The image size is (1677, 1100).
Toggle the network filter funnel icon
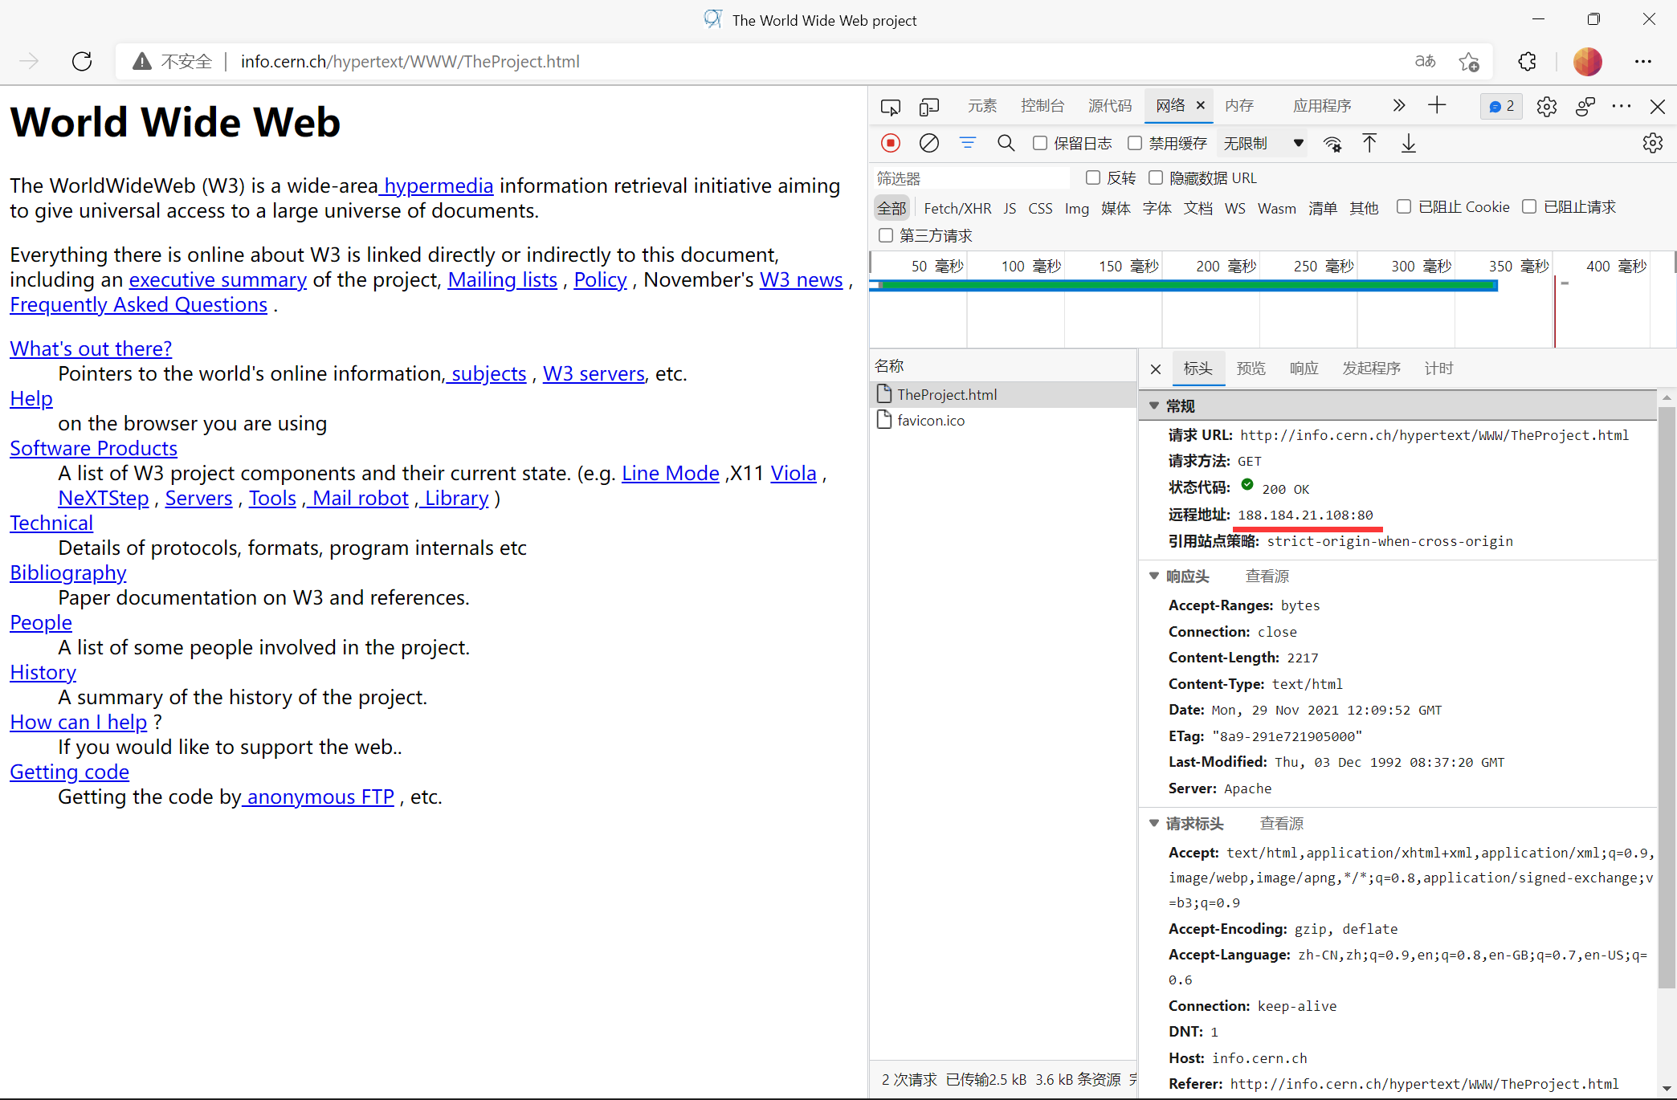[x=967, y=143]
